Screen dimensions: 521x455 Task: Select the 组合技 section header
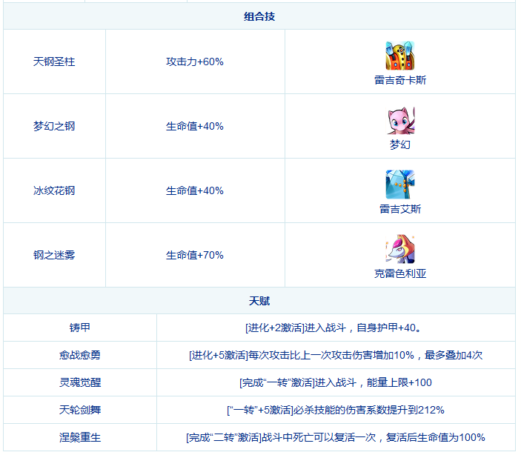259,16
